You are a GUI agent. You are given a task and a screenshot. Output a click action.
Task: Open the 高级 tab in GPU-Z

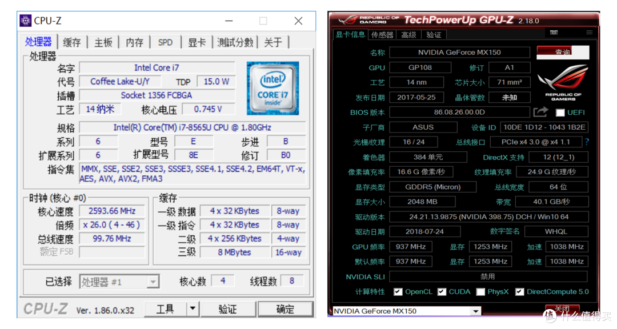(x=409, y=35)
